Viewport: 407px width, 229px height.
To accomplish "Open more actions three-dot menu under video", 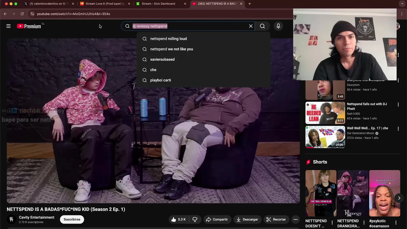I will [295, 219].
